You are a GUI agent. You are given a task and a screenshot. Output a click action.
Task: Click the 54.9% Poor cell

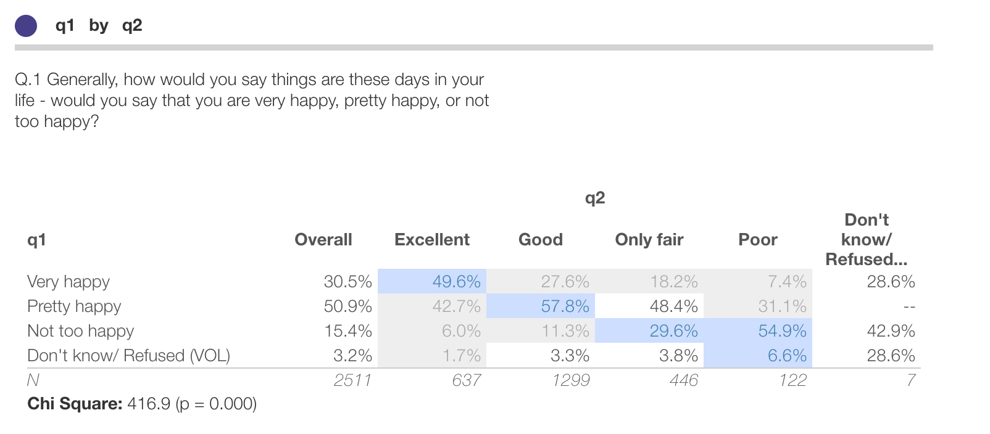[782, 331]
